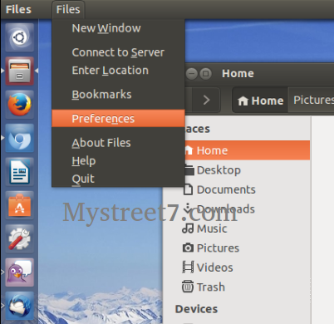Open Preferences from the Files menu

click(x=118, y=119)
